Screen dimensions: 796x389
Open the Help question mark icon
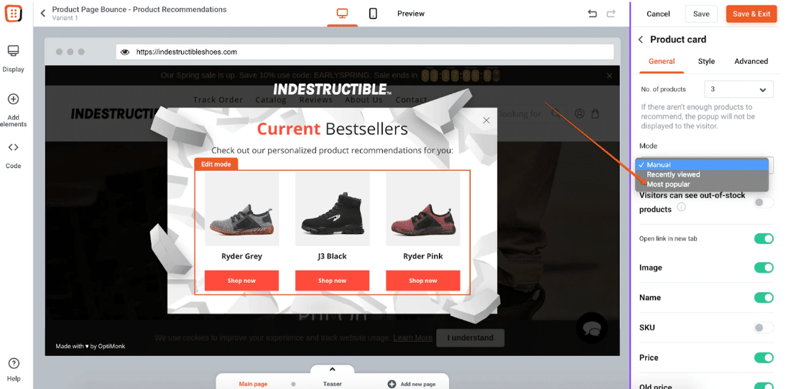pos(14,363)
